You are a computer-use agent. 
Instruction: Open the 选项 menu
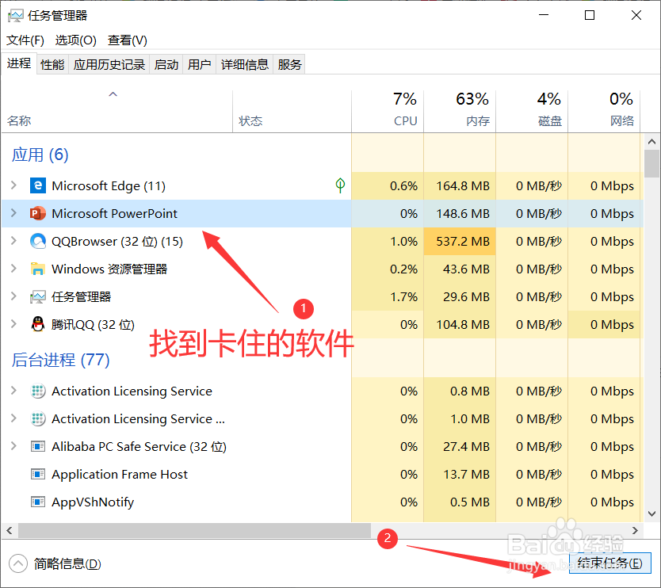coord(75,40)
